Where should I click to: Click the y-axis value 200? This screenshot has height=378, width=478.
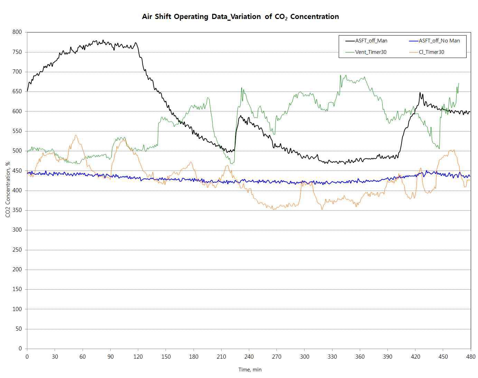click(17, 270)
